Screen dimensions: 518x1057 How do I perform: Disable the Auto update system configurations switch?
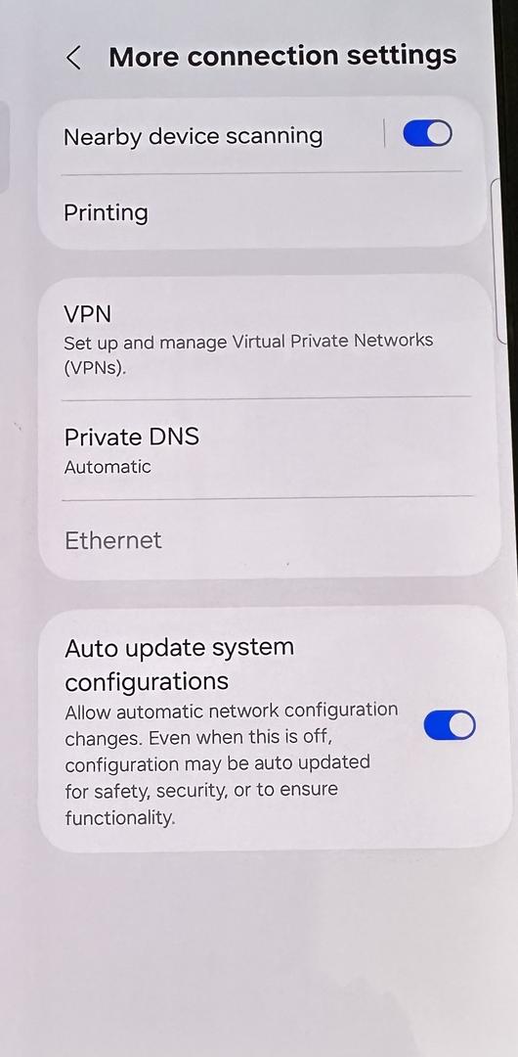tap(450, 725)
